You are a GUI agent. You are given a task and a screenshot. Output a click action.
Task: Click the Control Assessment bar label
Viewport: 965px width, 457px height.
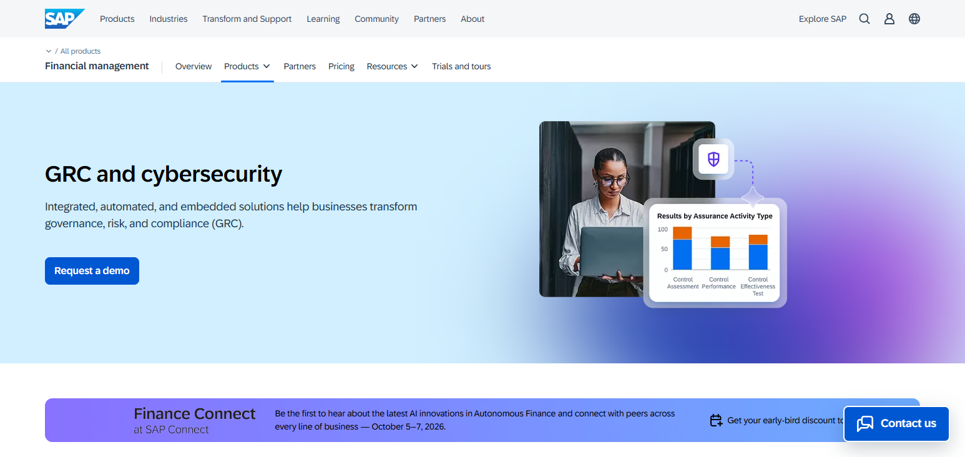[x=683, y=283]
